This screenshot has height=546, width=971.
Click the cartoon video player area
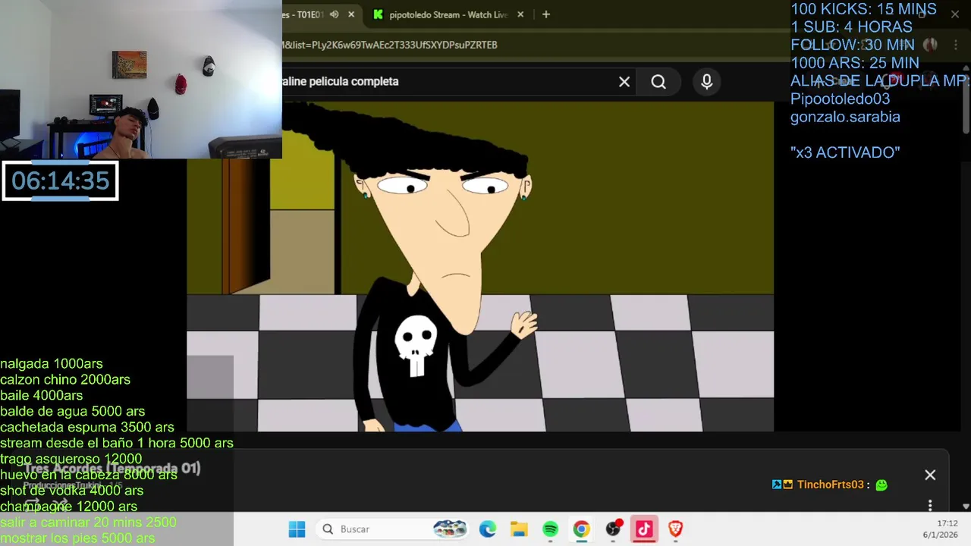[x=480, y=267]
